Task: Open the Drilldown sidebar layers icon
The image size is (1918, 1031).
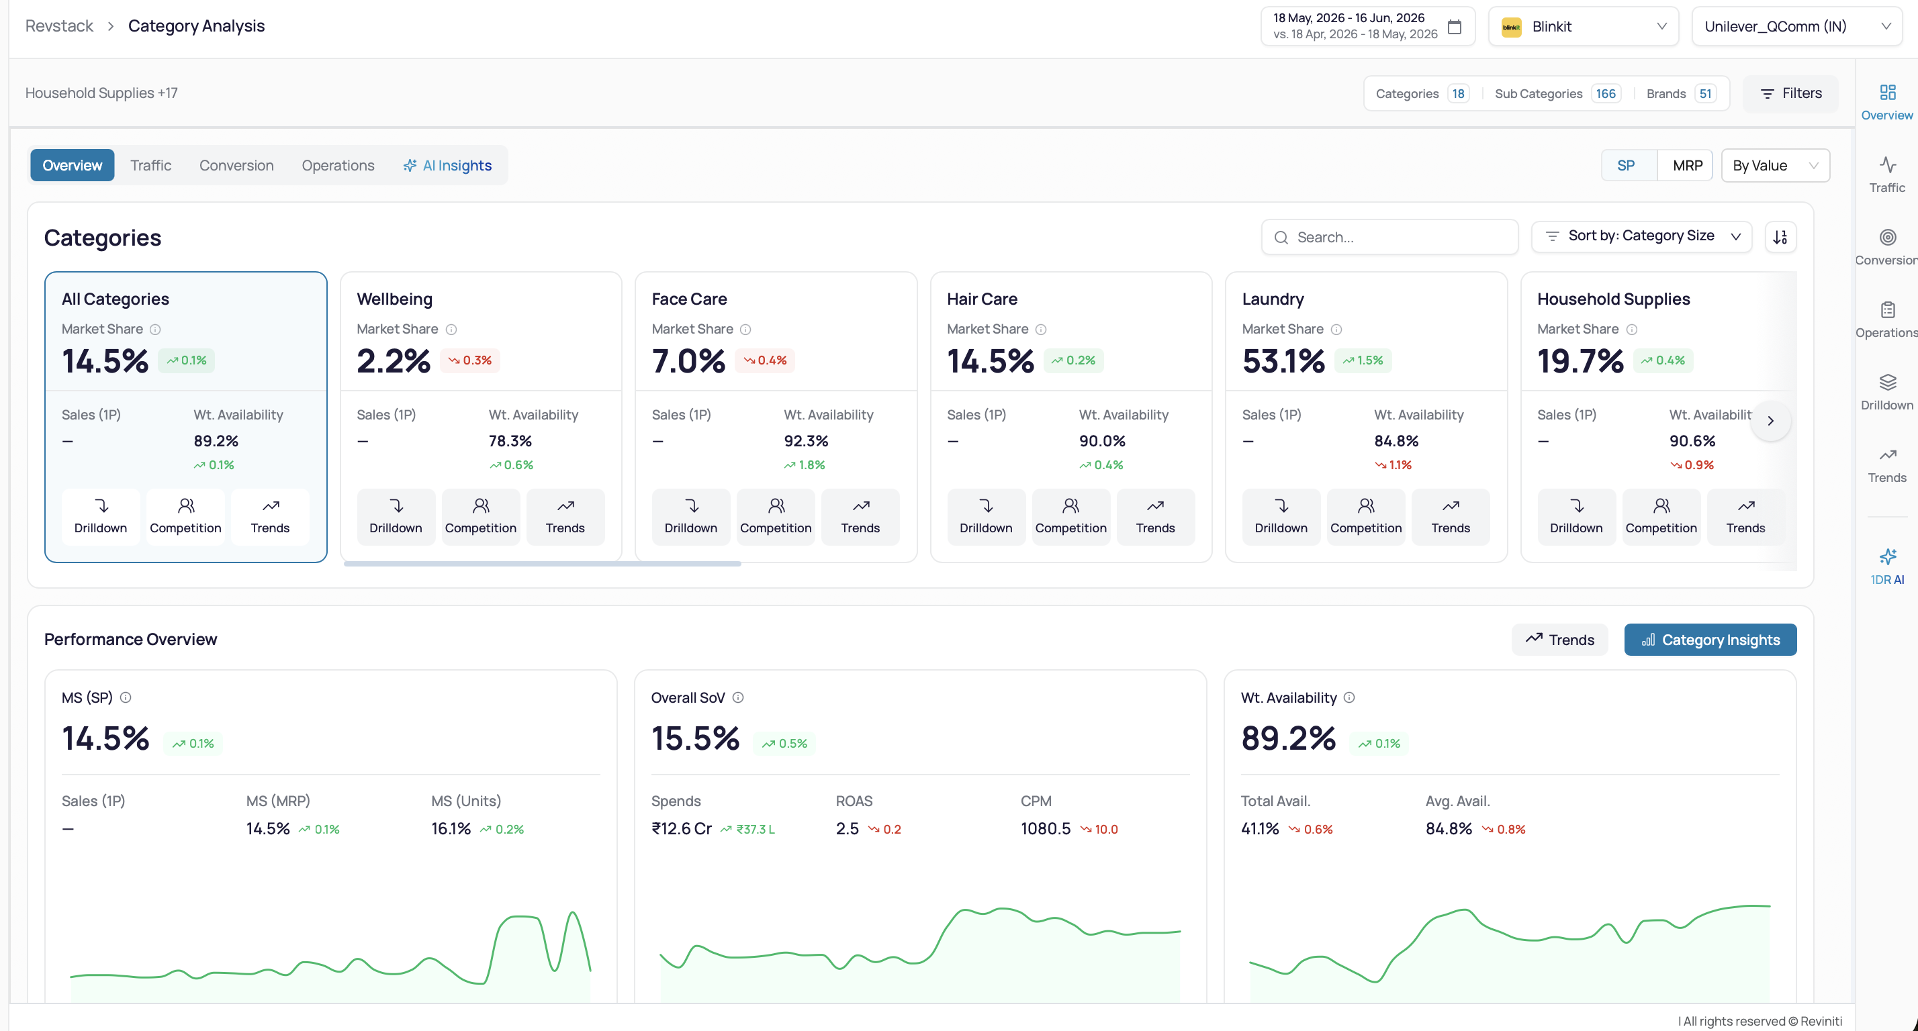Action: click(1886, 382)
